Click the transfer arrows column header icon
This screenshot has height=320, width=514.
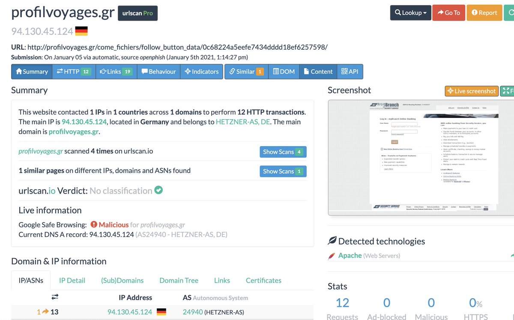[x=54, y=296]
